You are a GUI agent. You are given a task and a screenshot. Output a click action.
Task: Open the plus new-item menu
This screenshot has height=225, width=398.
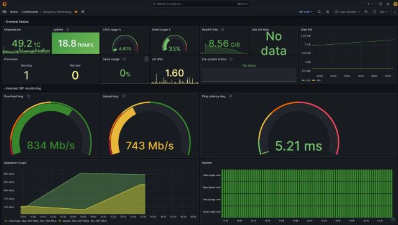(369, 4)
